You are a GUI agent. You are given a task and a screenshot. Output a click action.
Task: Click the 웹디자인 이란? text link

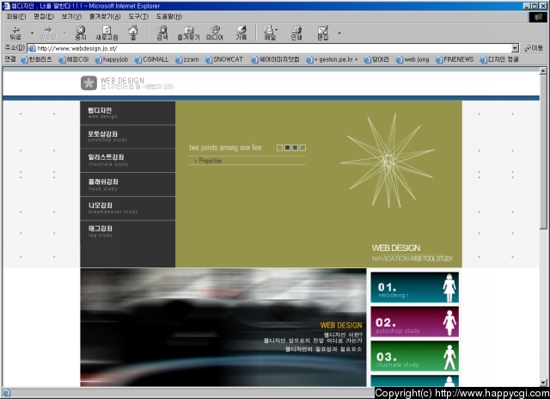[343, 335]
